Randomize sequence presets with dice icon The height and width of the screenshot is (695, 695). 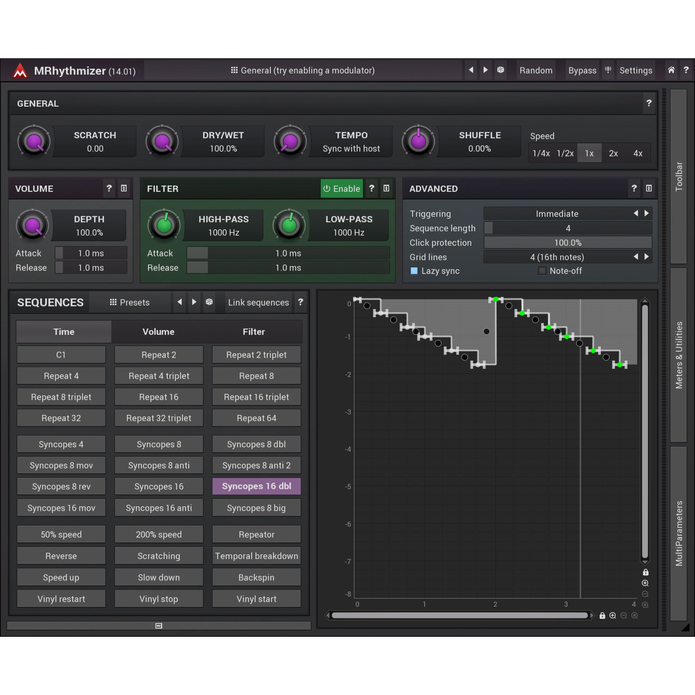tap(209, 302)
